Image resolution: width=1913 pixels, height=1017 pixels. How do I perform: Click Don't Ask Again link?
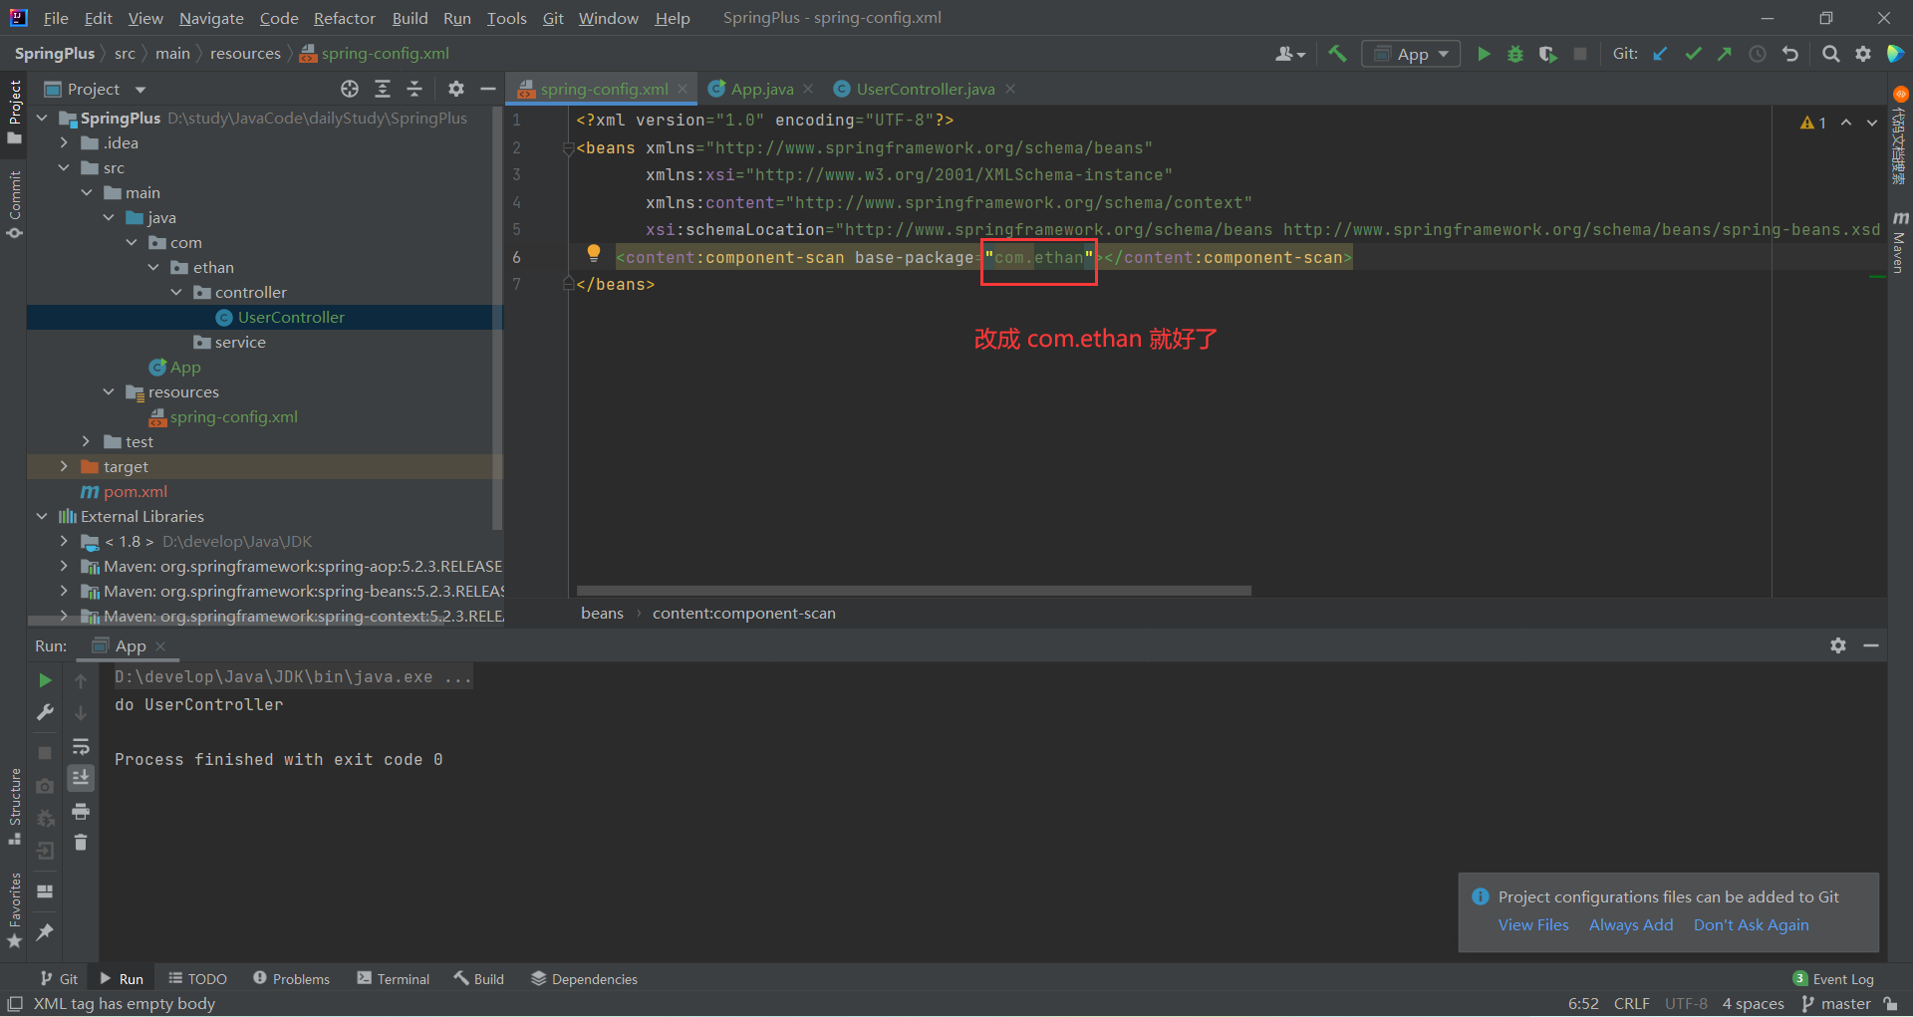click(x=1751, y=924)
